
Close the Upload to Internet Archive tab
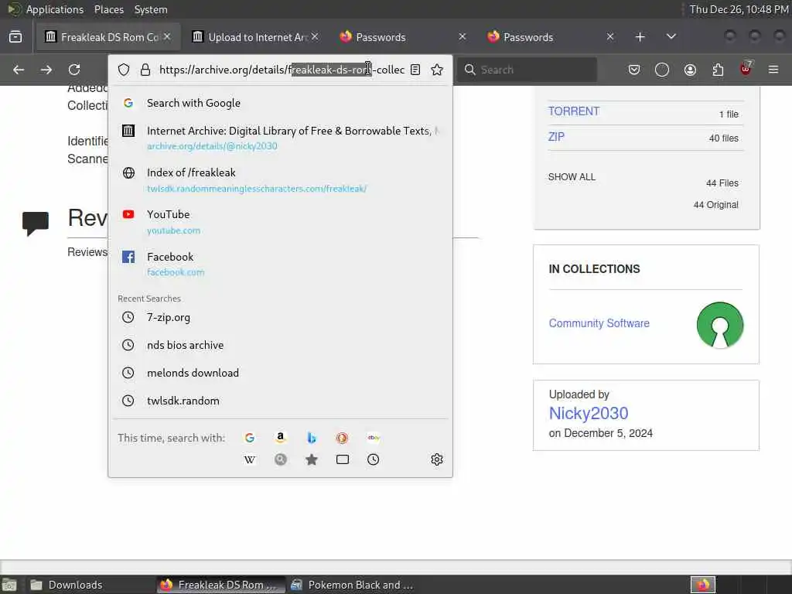[315, 36]
